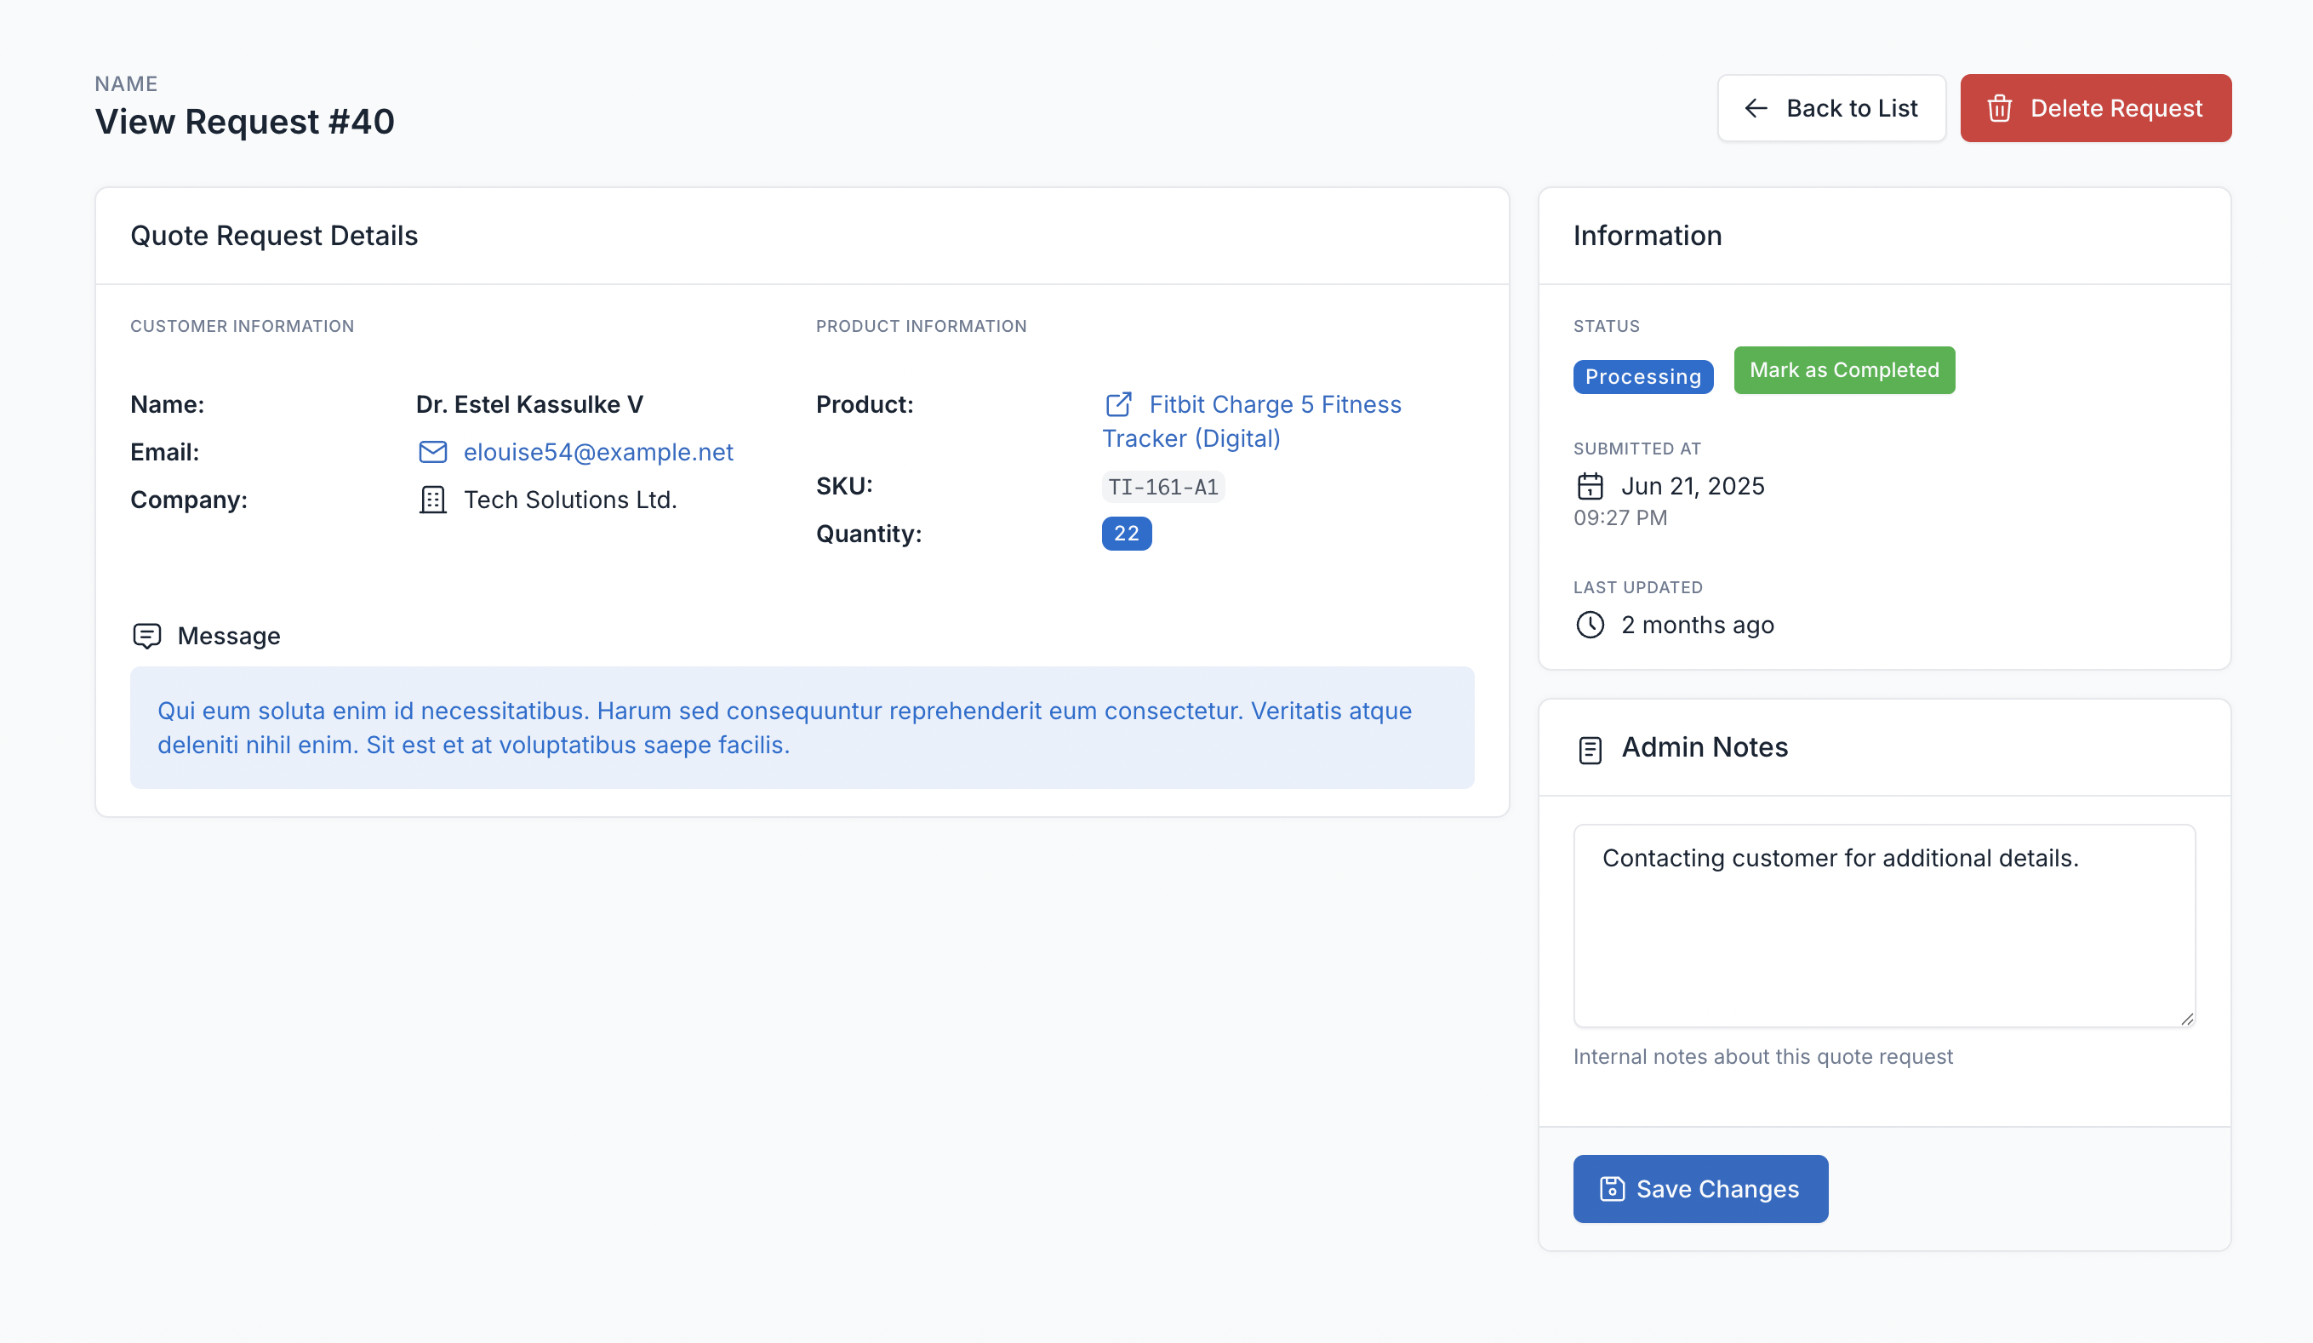Click inside the Admin Notes text area
The height and width of the screenshot is (1343, 2313).
[1883, 925]
